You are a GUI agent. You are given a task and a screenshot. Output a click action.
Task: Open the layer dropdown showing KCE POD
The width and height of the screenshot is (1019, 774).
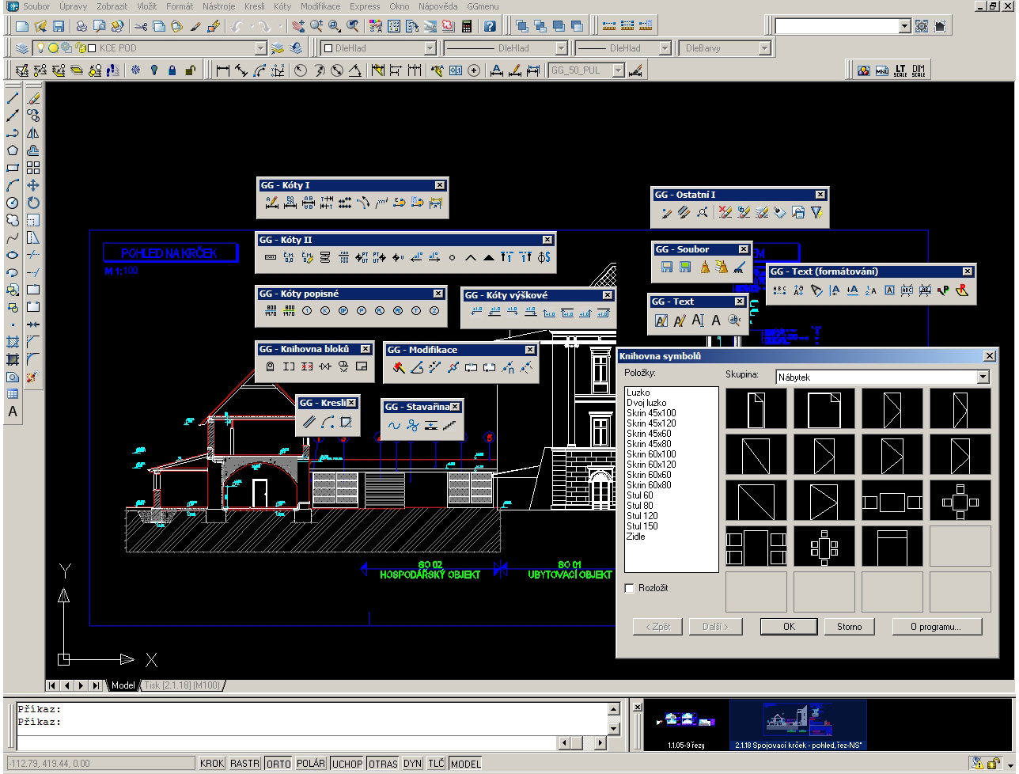(x=260, y=48)
